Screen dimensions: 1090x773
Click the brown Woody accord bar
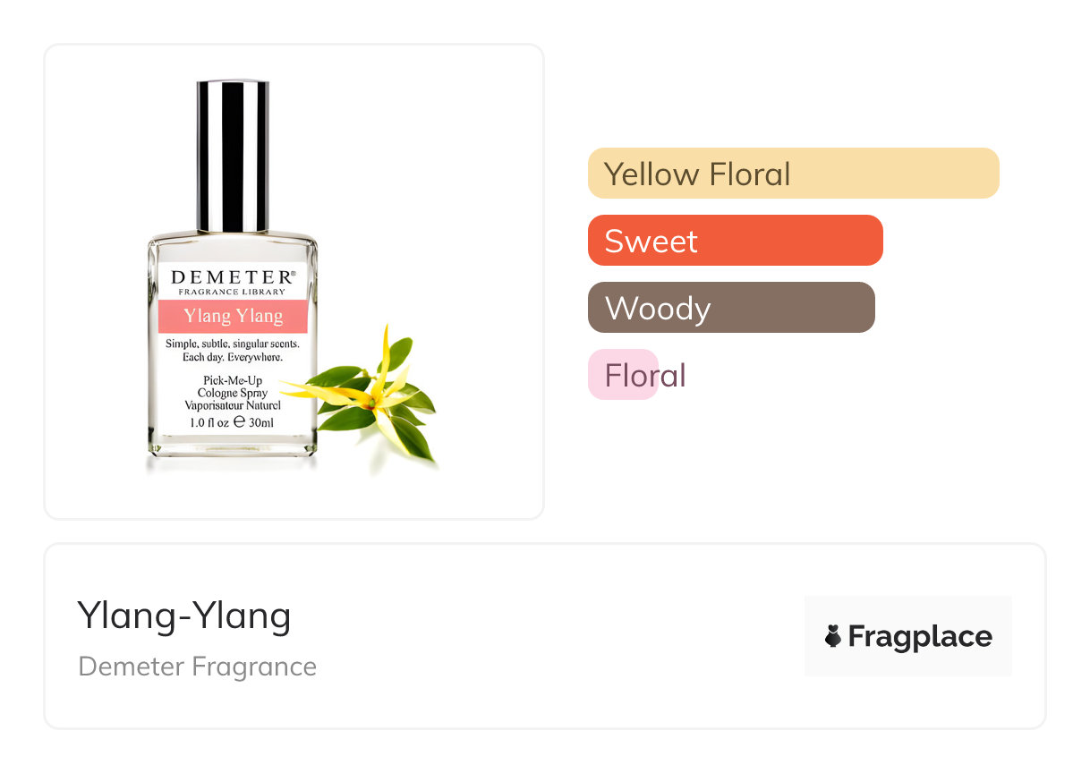point(731,308)
